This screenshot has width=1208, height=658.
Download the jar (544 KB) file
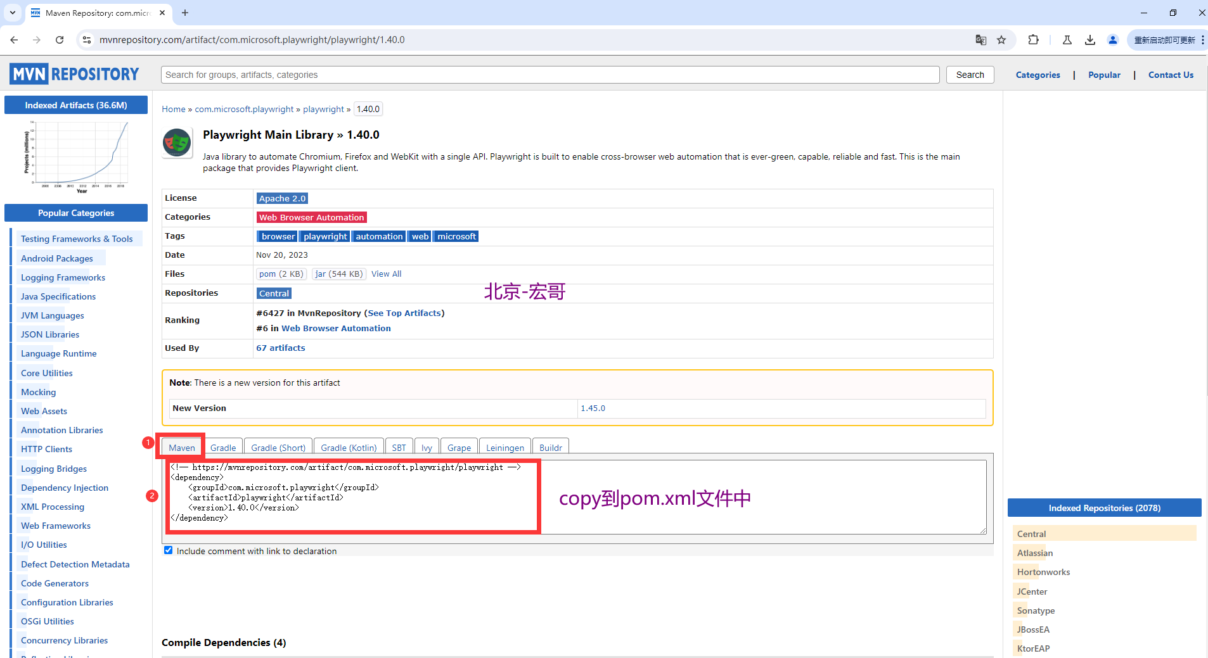click(x=338, y=274)
